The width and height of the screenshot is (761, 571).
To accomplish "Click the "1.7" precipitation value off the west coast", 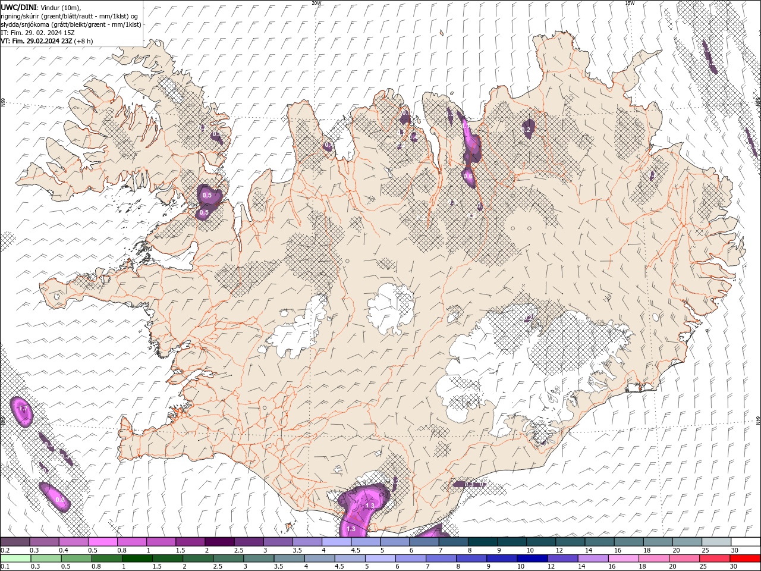I will 23,409.
